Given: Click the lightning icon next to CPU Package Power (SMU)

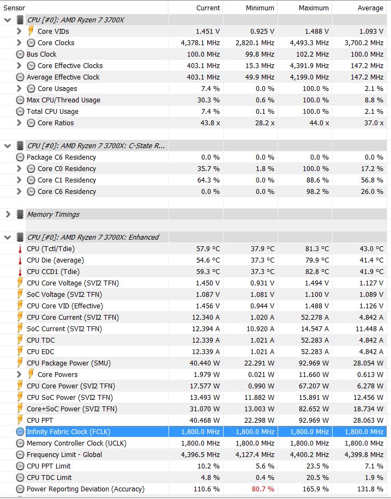Looking at the screenshot, I should pos(20,363).
